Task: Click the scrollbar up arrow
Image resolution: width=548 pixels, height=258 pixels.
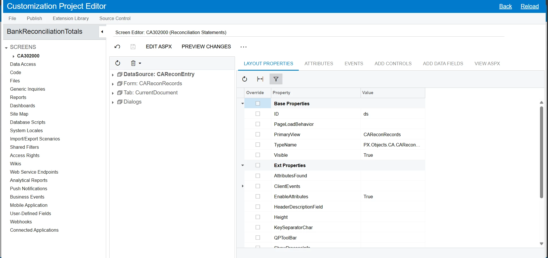Action: 541,102
